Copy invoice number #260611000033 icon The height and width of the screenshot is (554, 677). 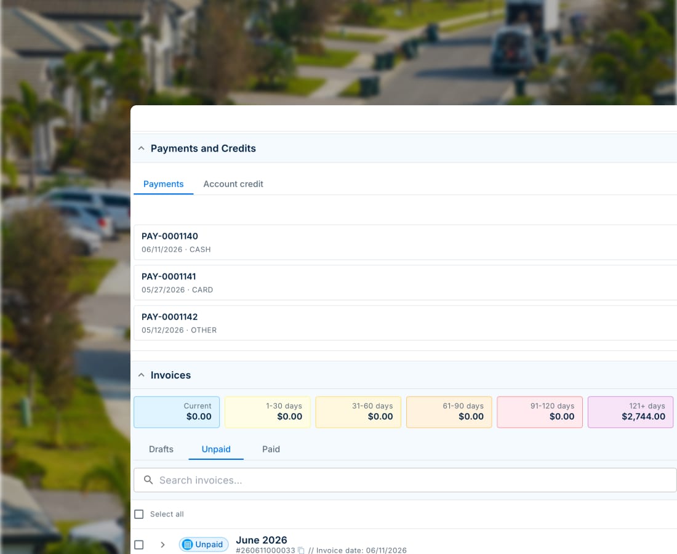click(301, 550)
